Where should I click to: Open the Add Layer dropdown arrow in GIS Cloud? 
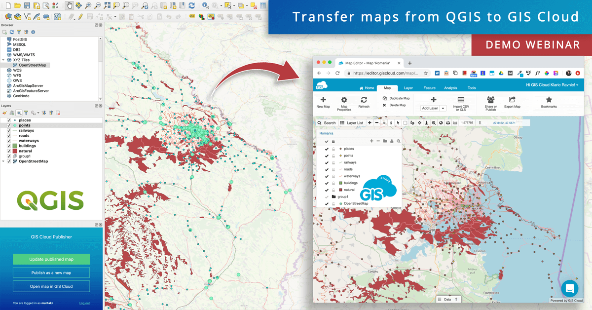(443, 108)
